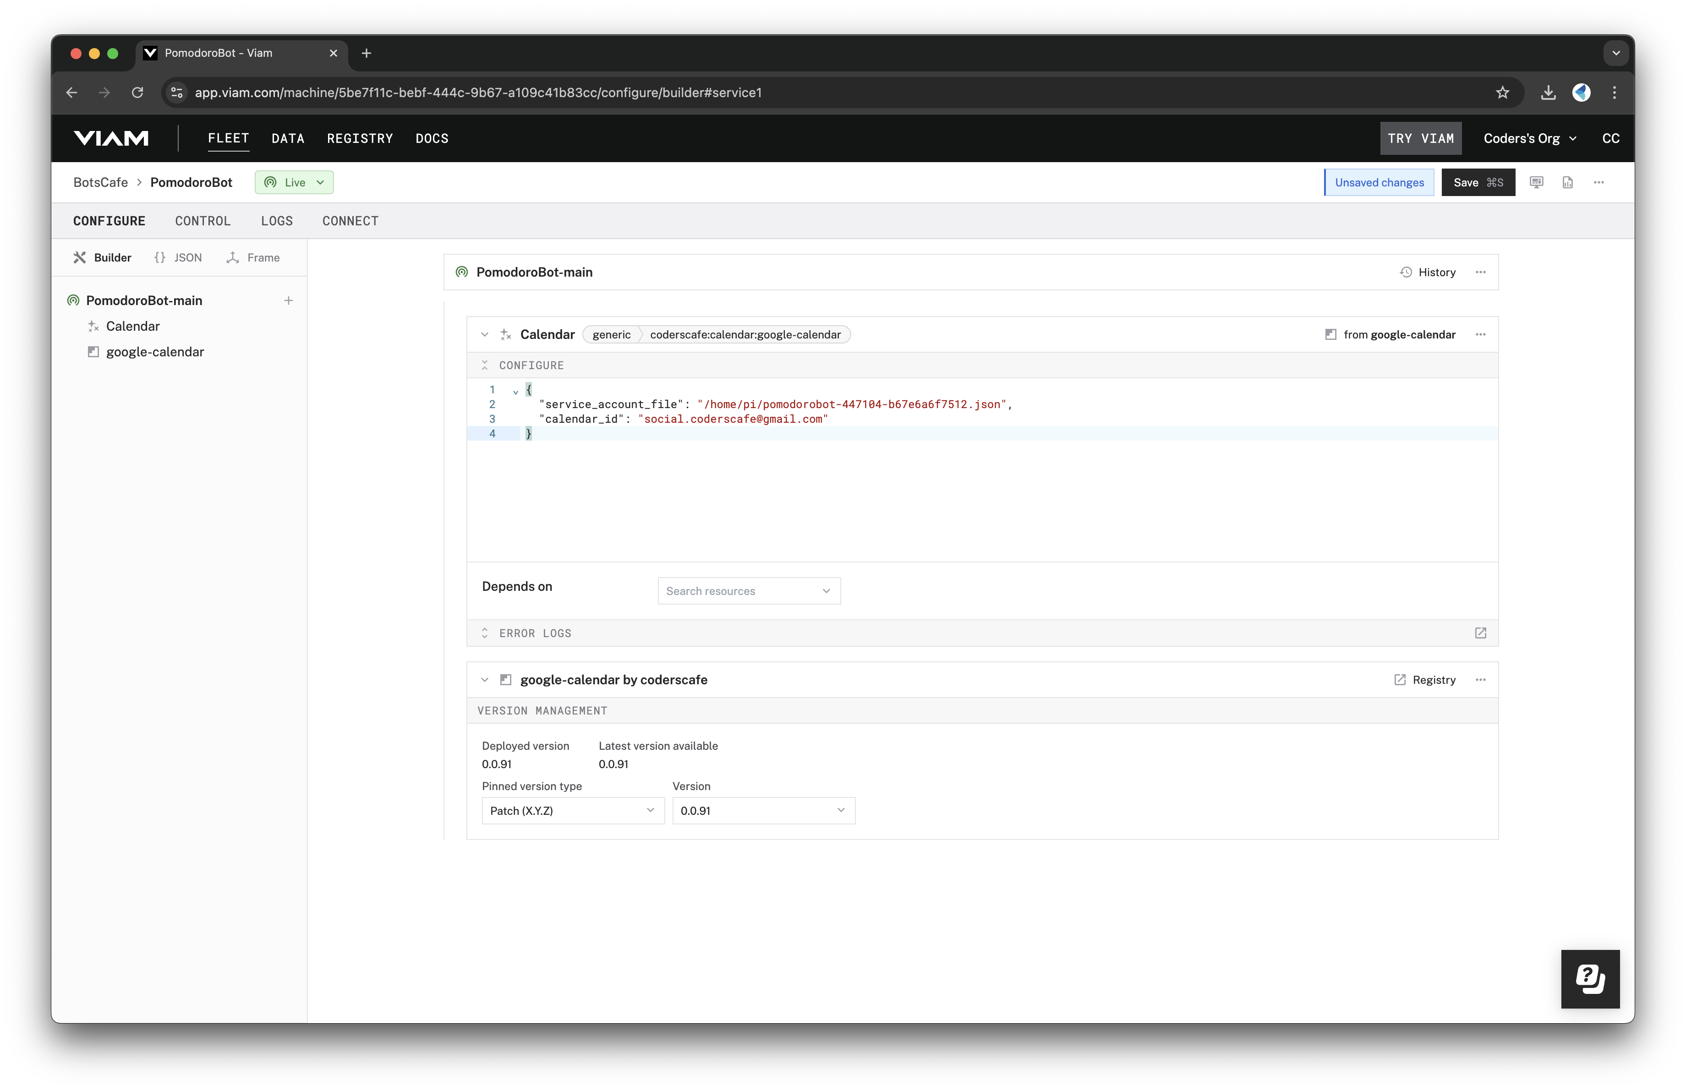Click the Viam logo

click(x=111, y=138)
